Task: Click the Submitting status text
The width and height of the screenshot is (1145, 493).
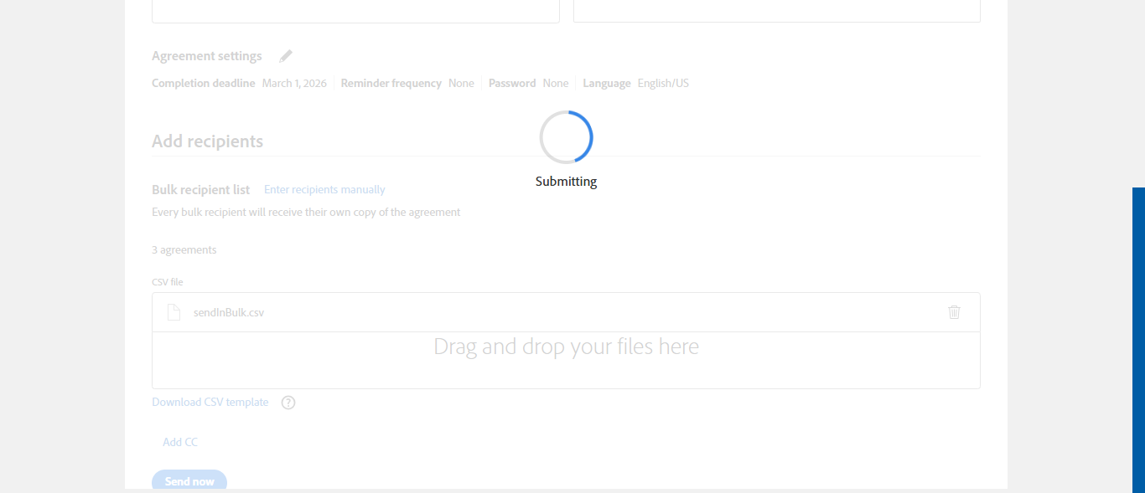Action: pyautogui.click(x=567, y=182)
